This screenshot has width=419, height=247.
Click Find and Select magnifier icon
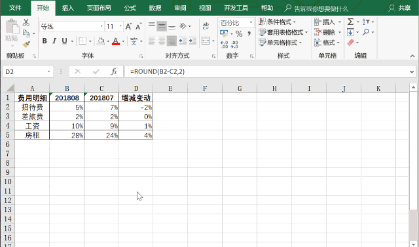366,32
